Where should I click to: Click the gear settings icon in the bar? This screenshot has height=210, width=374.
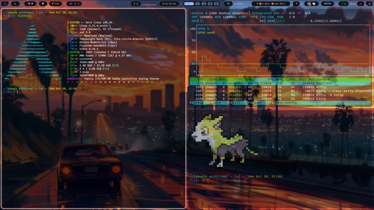pos(43,3)
